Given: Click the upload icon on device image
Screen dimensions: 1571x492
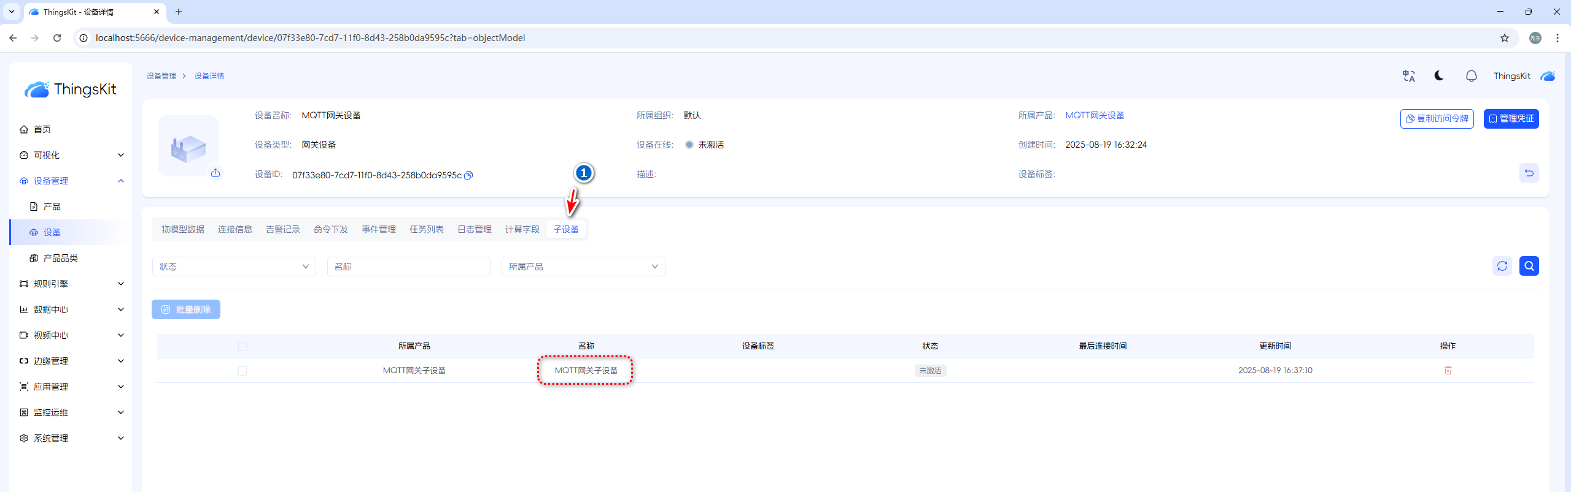Looking at the screenshot, I should click(215, 173).
